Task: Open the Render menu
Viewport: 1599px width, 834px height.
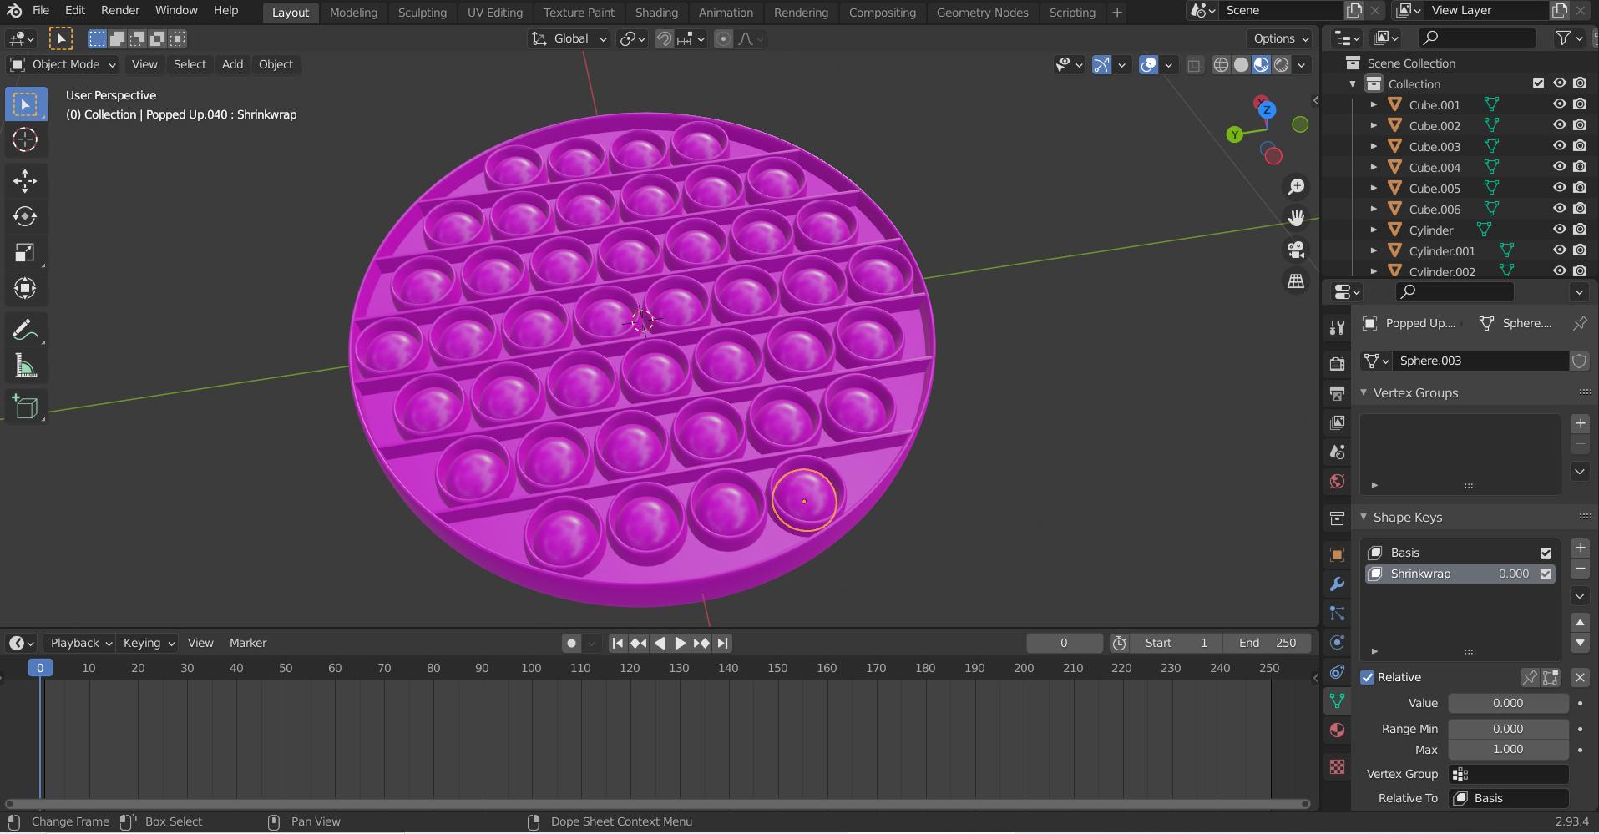Action: [120, 10]
